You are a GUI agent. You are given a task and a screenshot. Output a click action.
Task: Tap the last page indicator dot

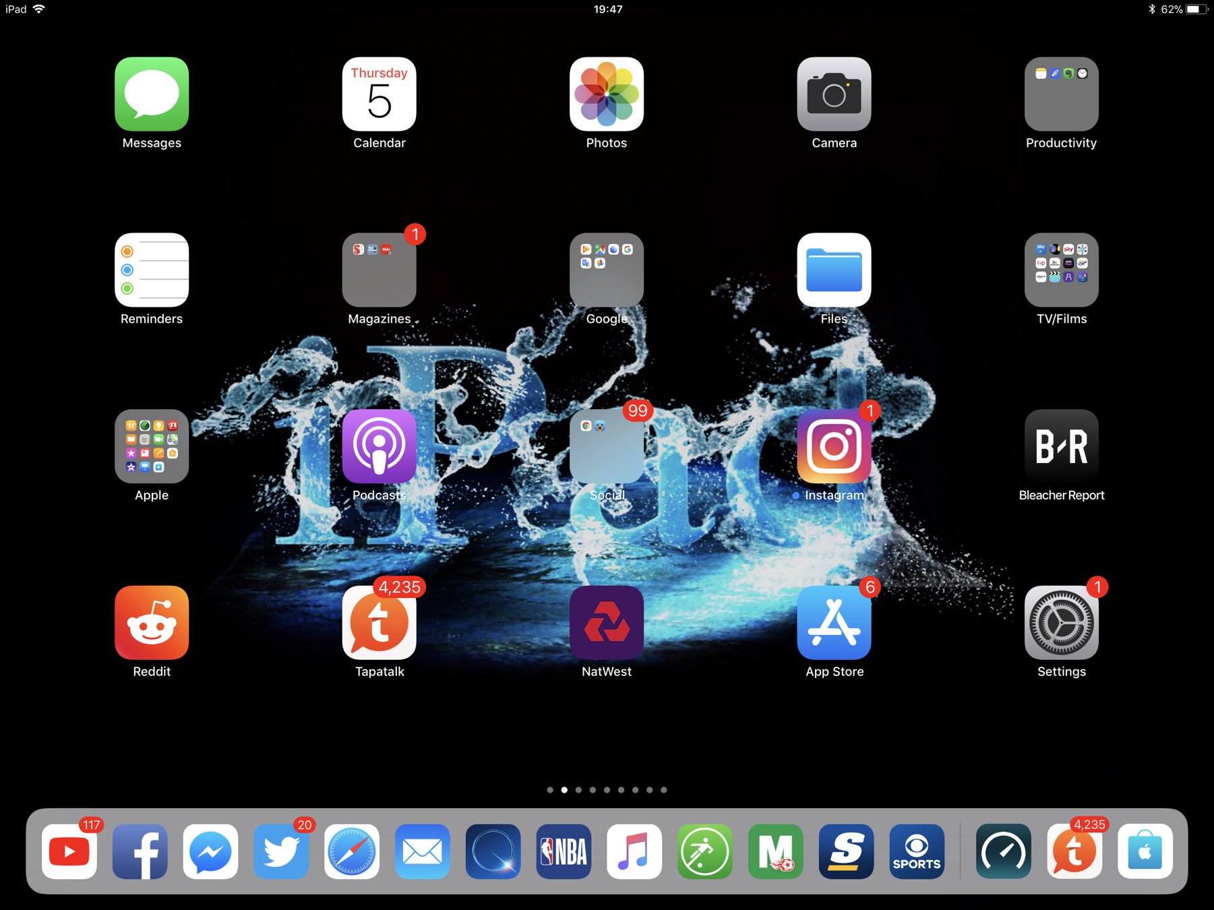[x=664, y=790]
